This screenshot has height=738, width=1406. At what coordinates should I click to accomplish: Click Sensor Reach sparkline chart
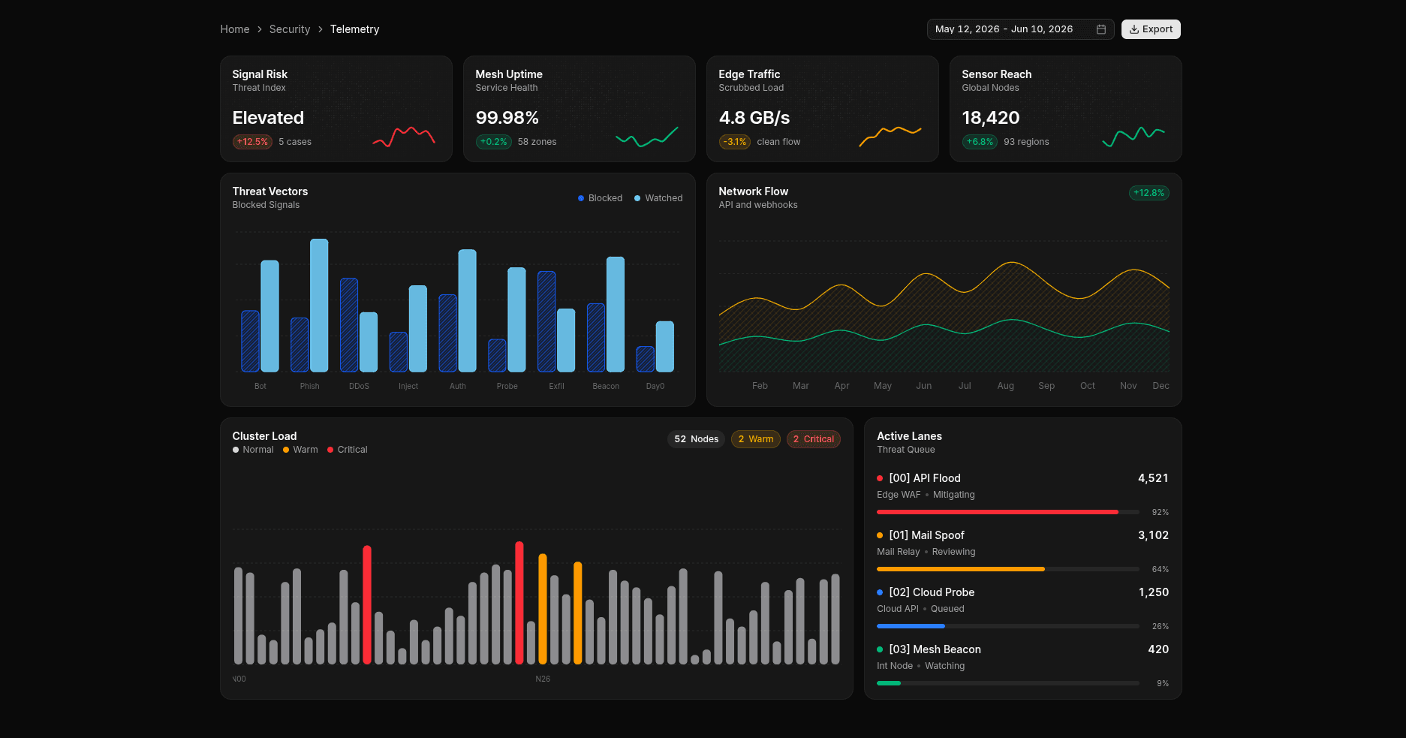coord(1134,137)
